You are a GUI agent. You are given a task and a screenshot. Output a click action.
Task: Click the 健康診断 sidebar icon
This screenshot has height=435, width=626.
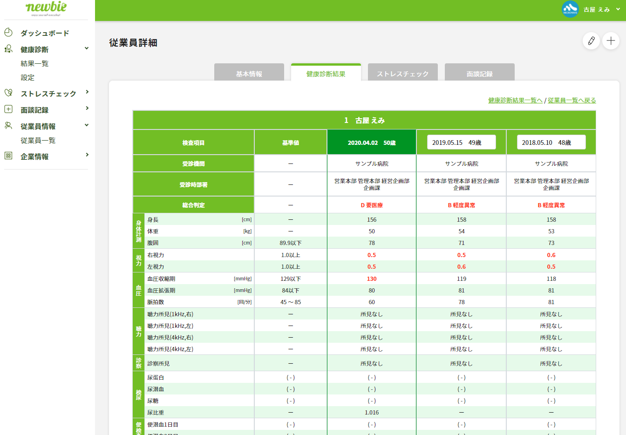point(8,49)
